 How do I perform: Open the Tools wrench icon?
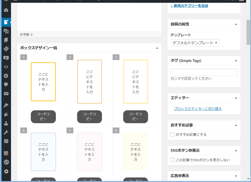[6, 132]
